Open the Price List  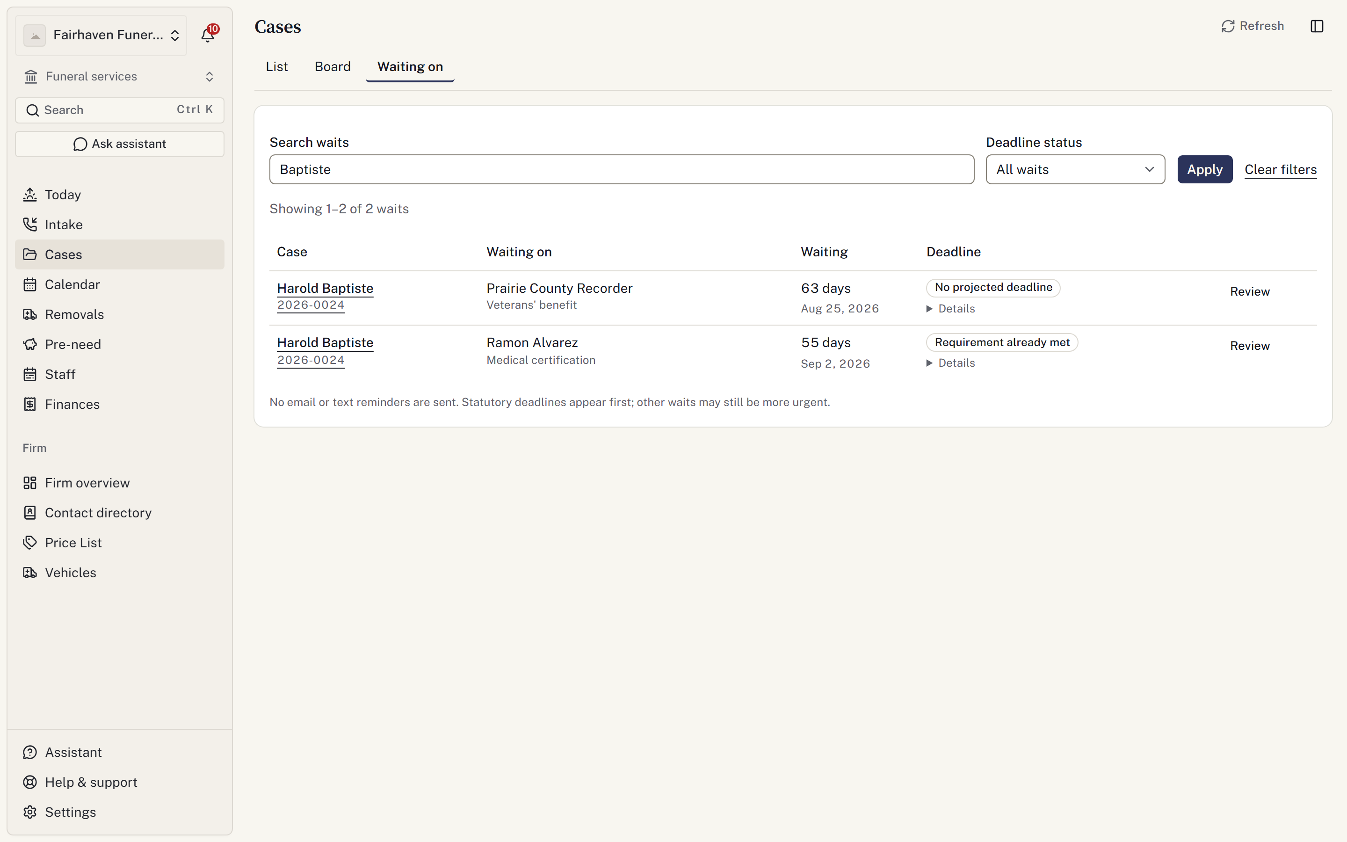(120, 543)
